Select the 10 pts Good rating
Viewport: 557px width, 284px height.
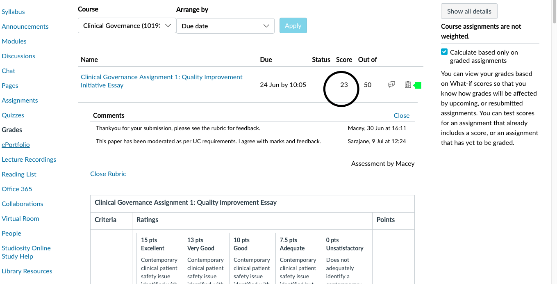(x=252, y=259)
